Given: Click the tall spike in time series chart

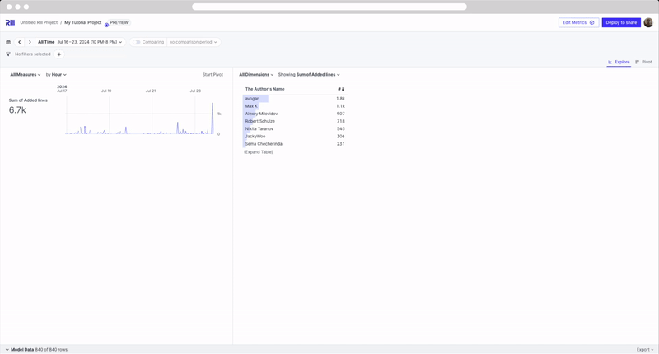Looking at the screenshot, I should [213, 119].
